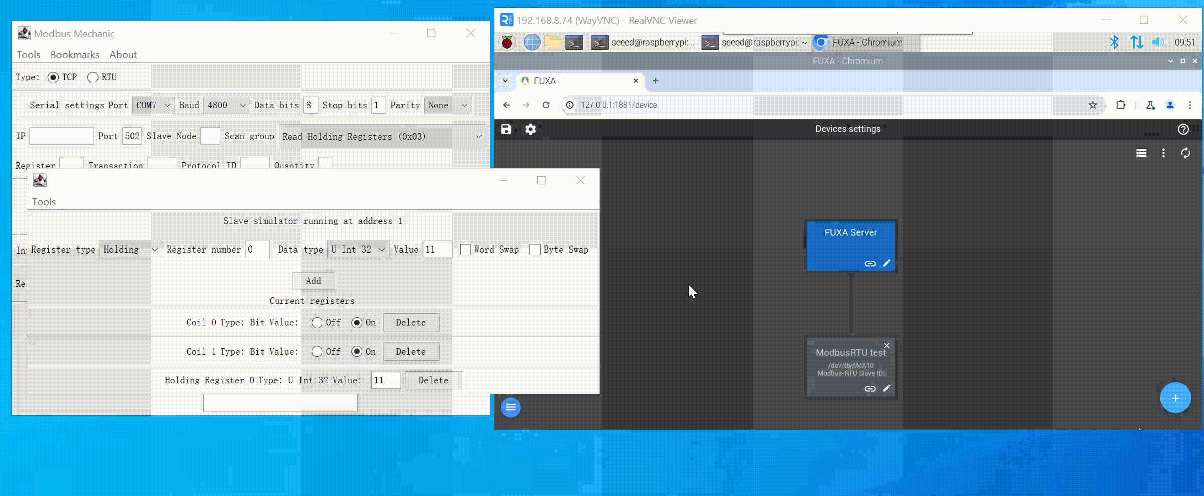Open the FUXA devices more options menu
The height and width of the screenshot is (496, 1204).
click(x=1163, y=153)
